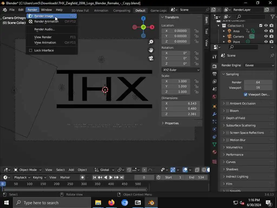Select Render Image menu entry

[x=52, y=16]
